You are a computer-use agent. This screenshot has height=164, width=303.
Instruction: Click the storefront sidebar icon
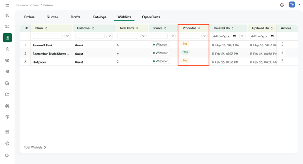click(x=7, y=132)
